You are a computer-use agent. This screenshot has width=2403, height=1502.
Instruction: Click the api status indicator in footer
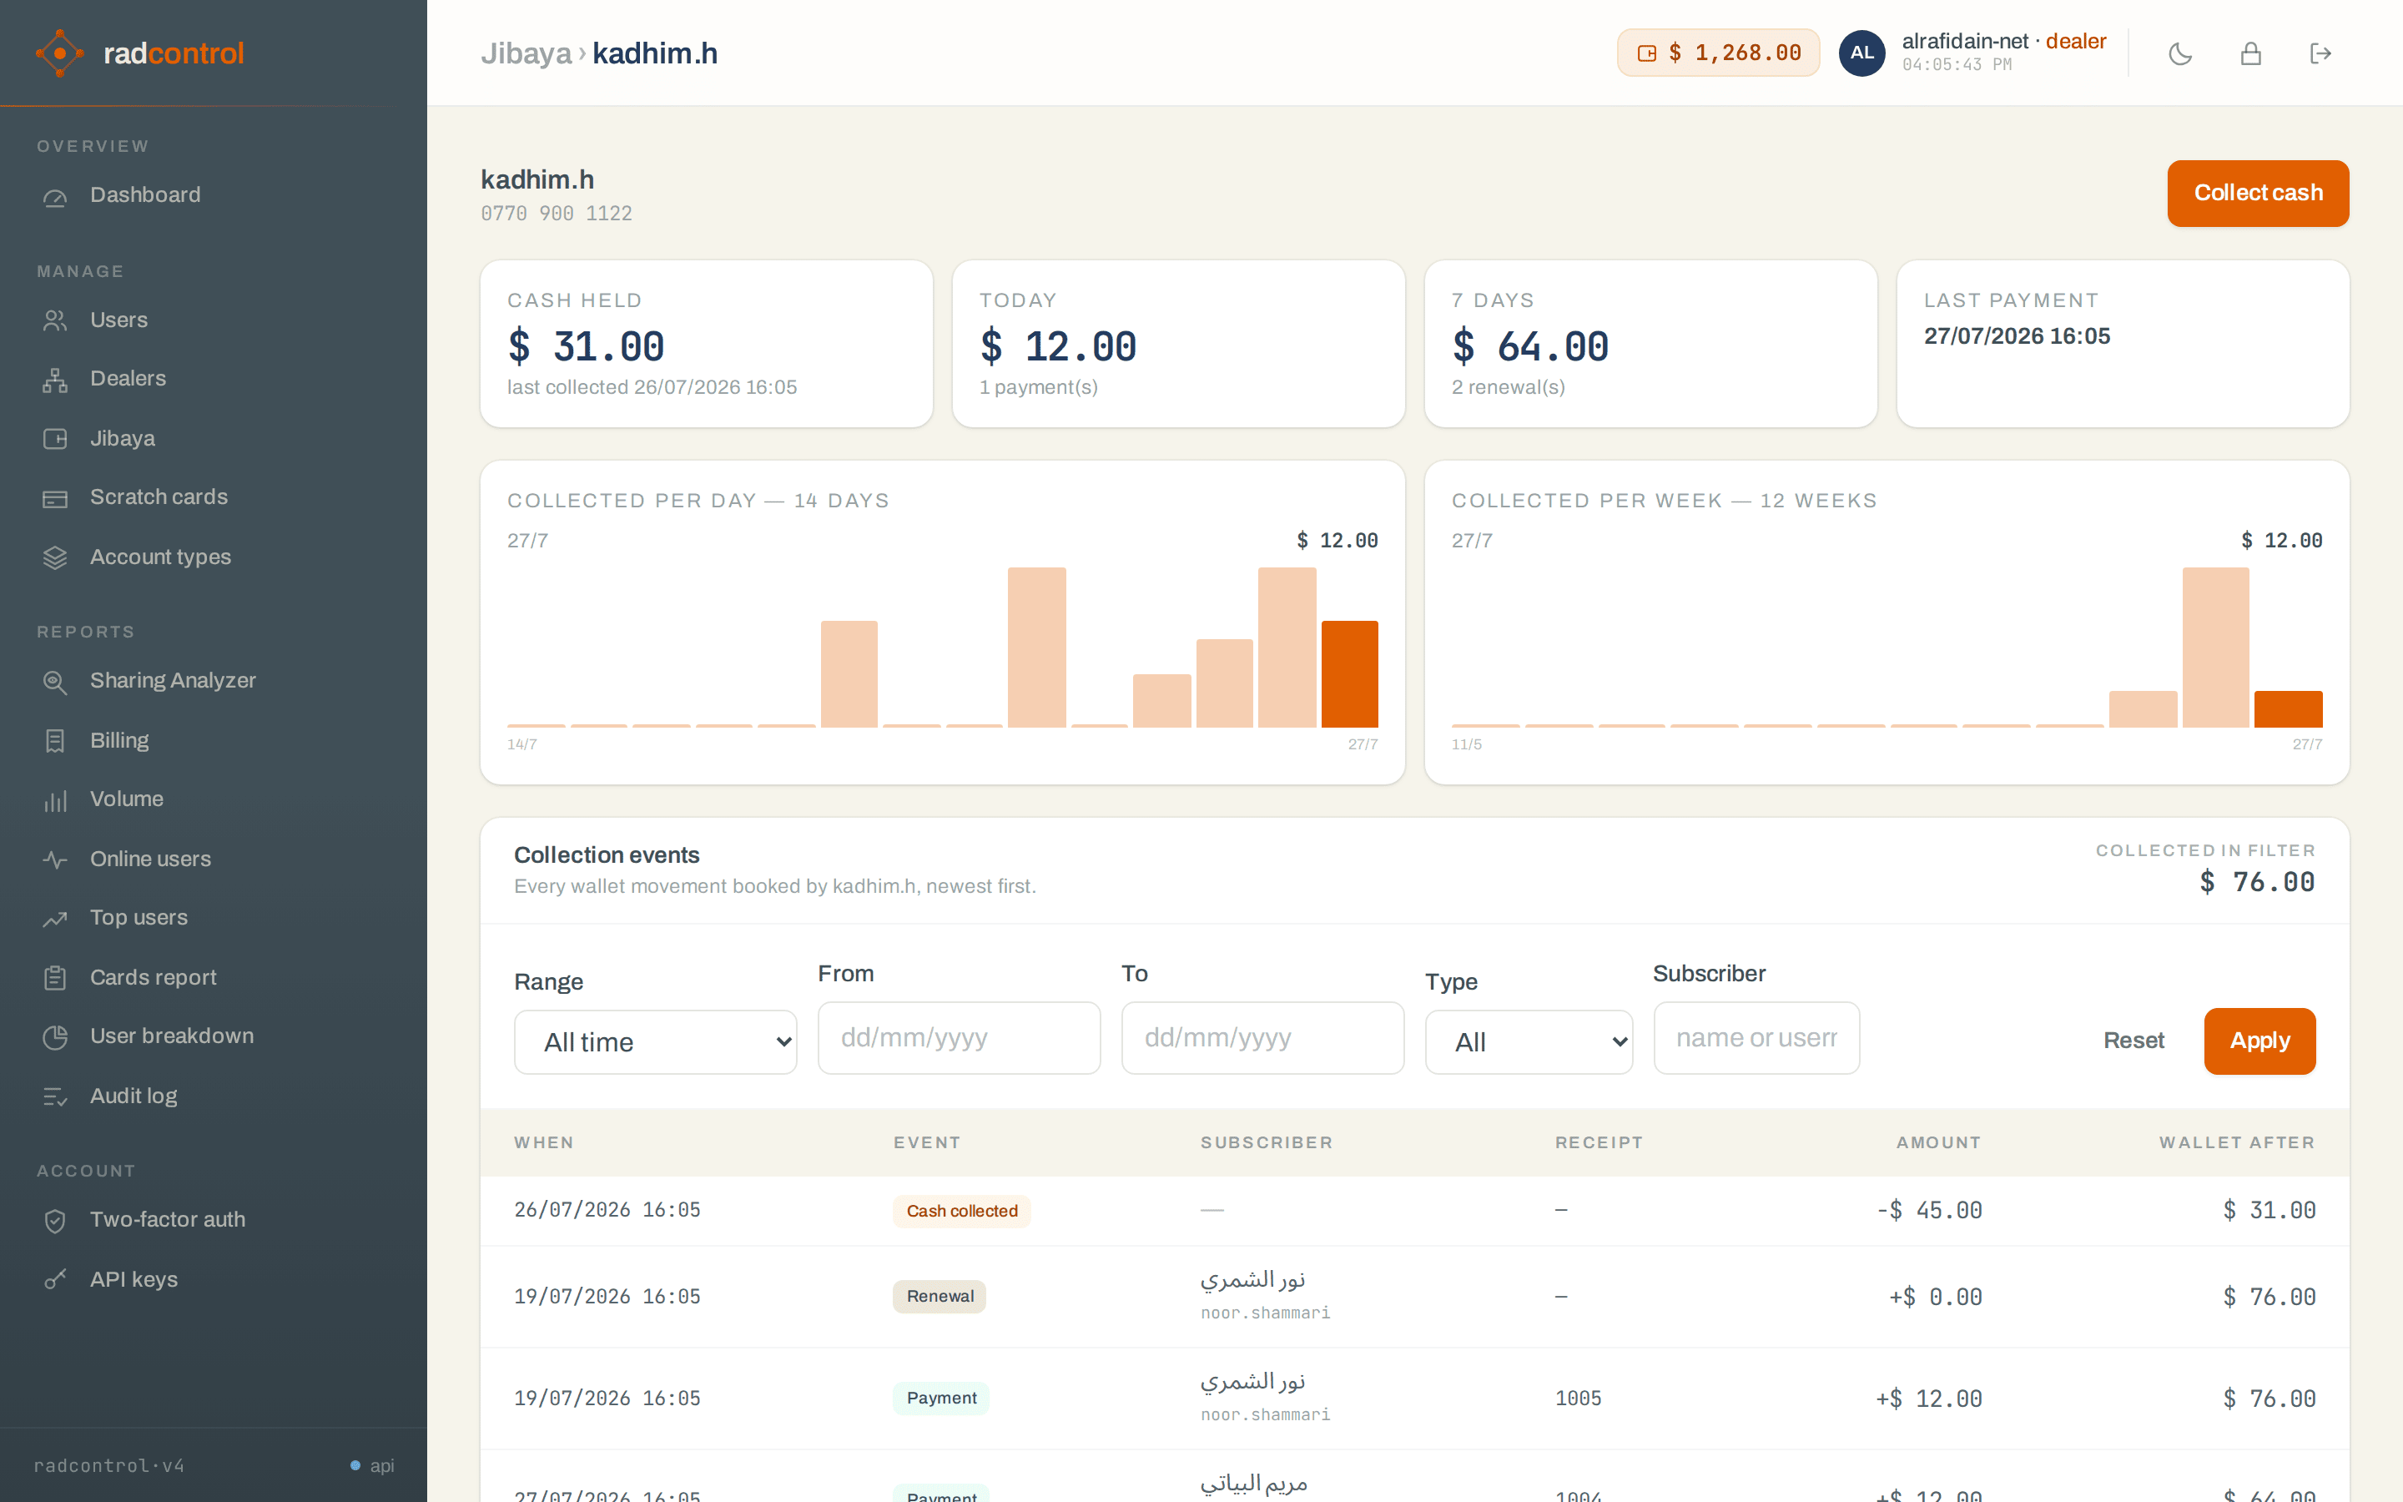tap(372, 1465)
